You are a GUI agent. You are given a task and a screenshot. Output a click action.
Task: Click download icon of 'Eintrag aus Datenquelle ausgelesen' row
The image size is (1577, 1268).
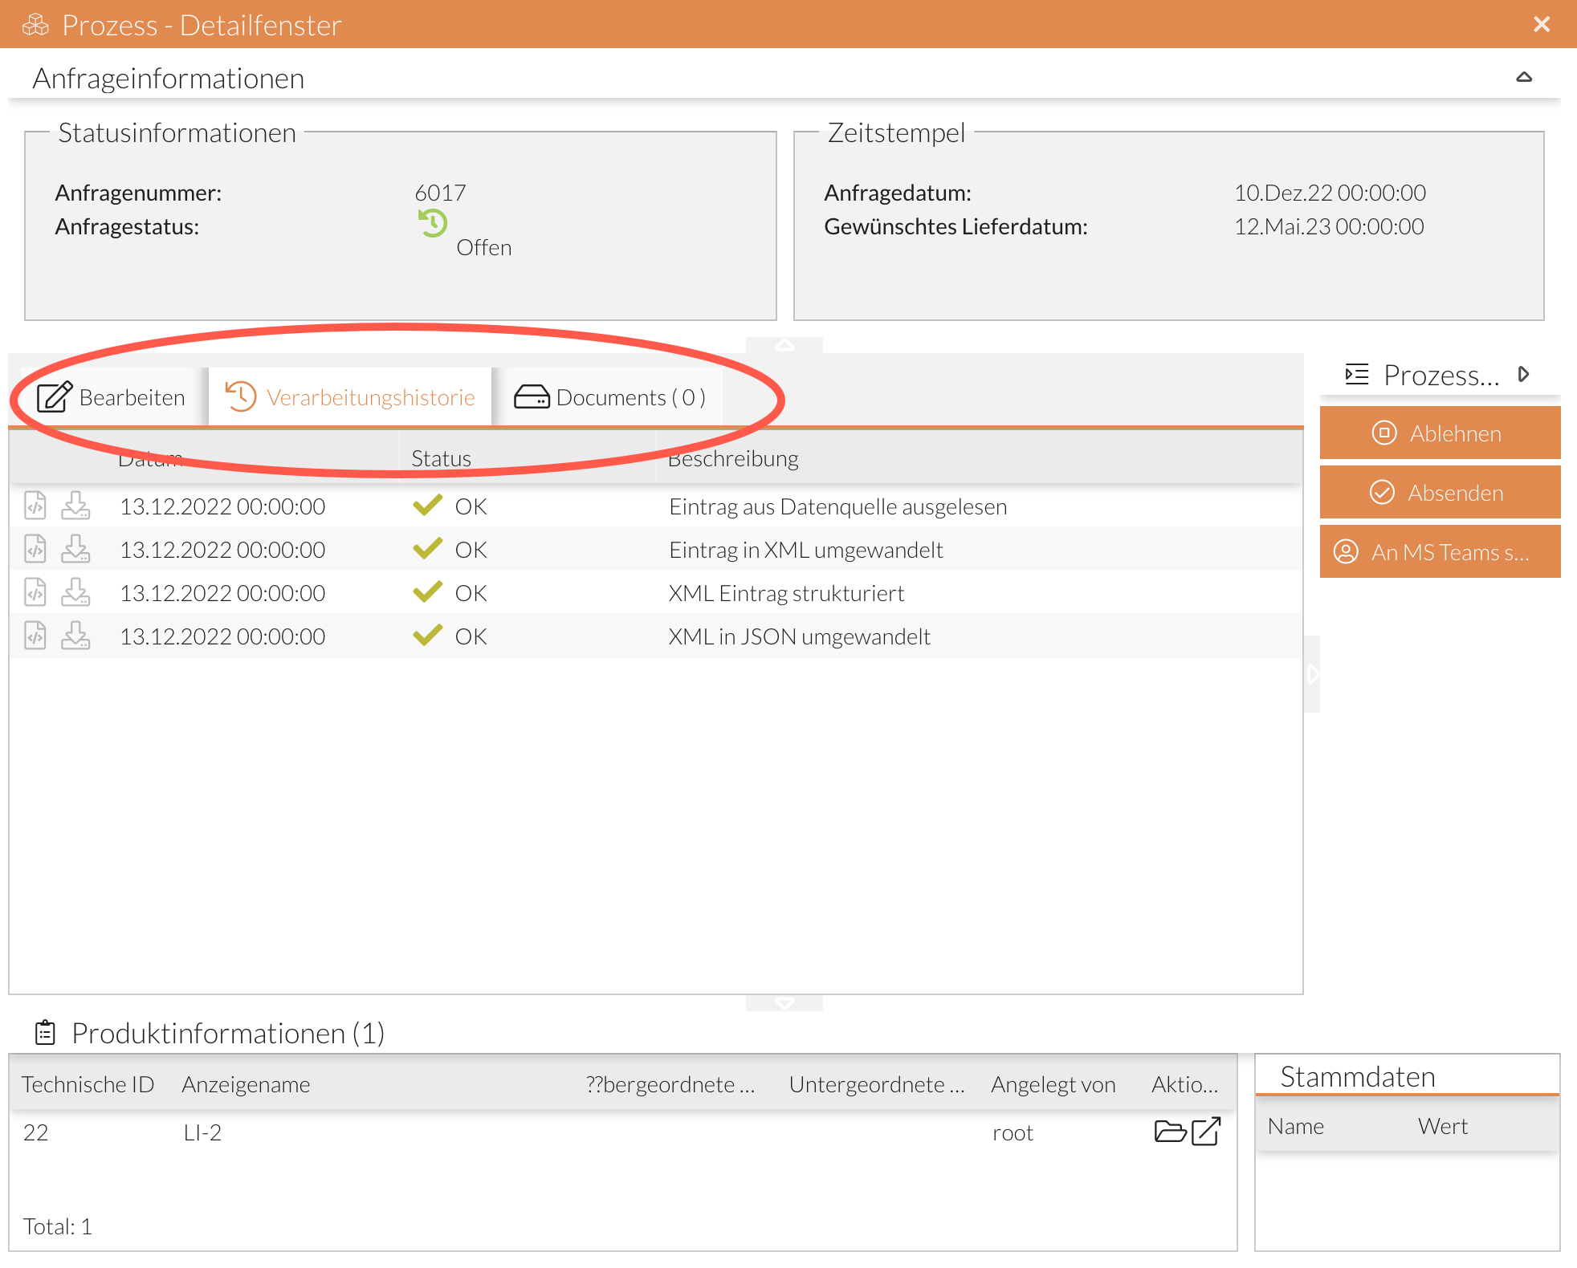[x=75, y=506]
